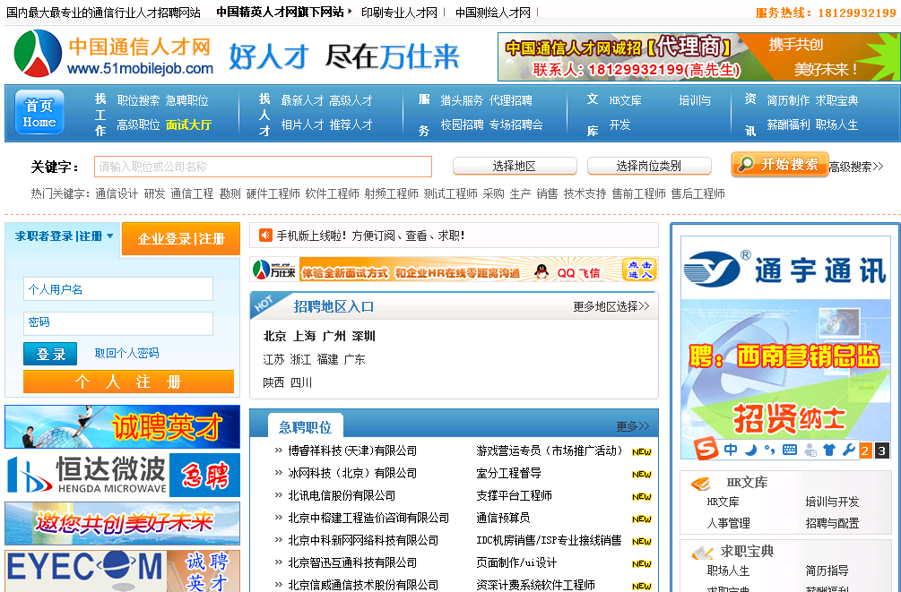Click hot keyword 射频工程师
This screenshot has width=901, height=592.
(391, 194)
